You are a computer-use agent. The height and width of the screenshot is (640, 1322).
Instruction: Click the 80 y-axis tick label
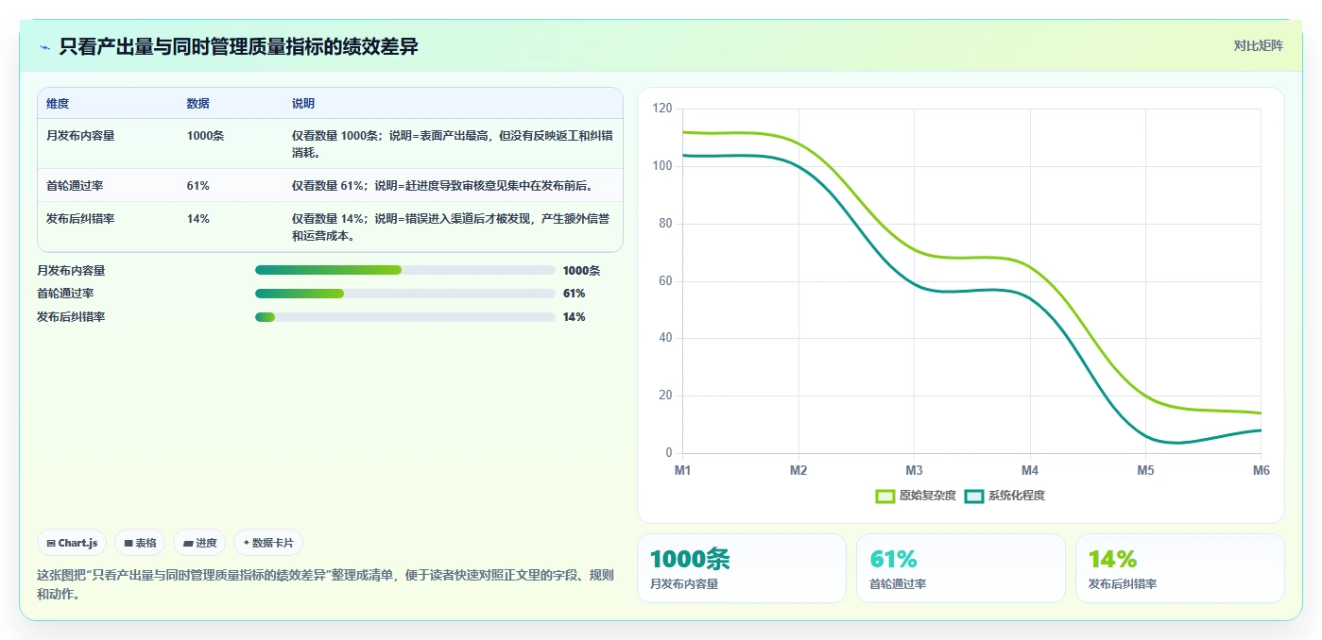pos(665,224)
